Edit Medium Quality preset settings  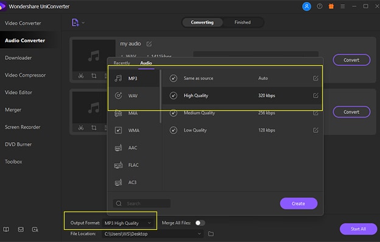[315, 113]
